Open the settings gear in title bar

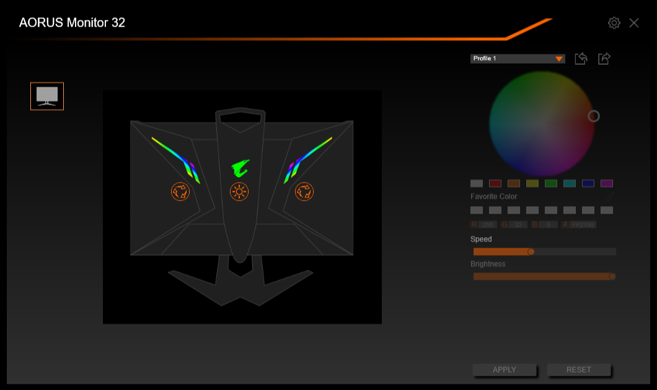coord(614,23)
